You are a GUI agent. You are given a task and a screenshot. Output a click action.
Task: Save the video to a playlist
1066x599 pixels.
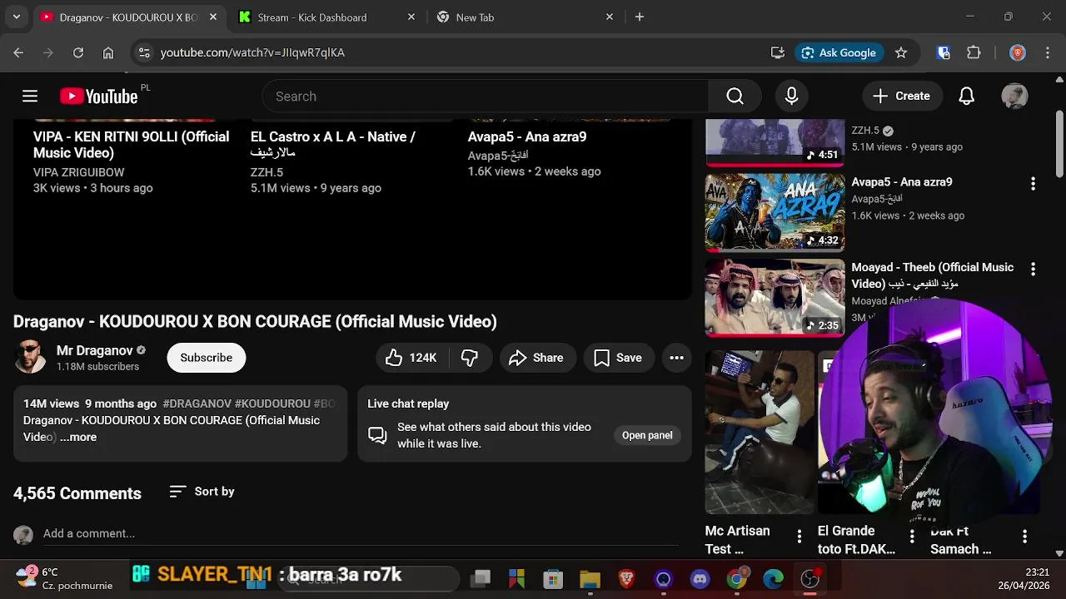coord(617,358)
